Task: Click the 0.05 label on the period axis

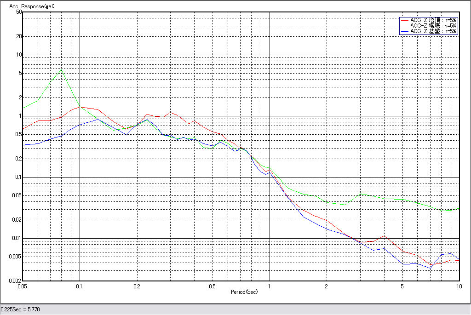Action: (23, 286)
